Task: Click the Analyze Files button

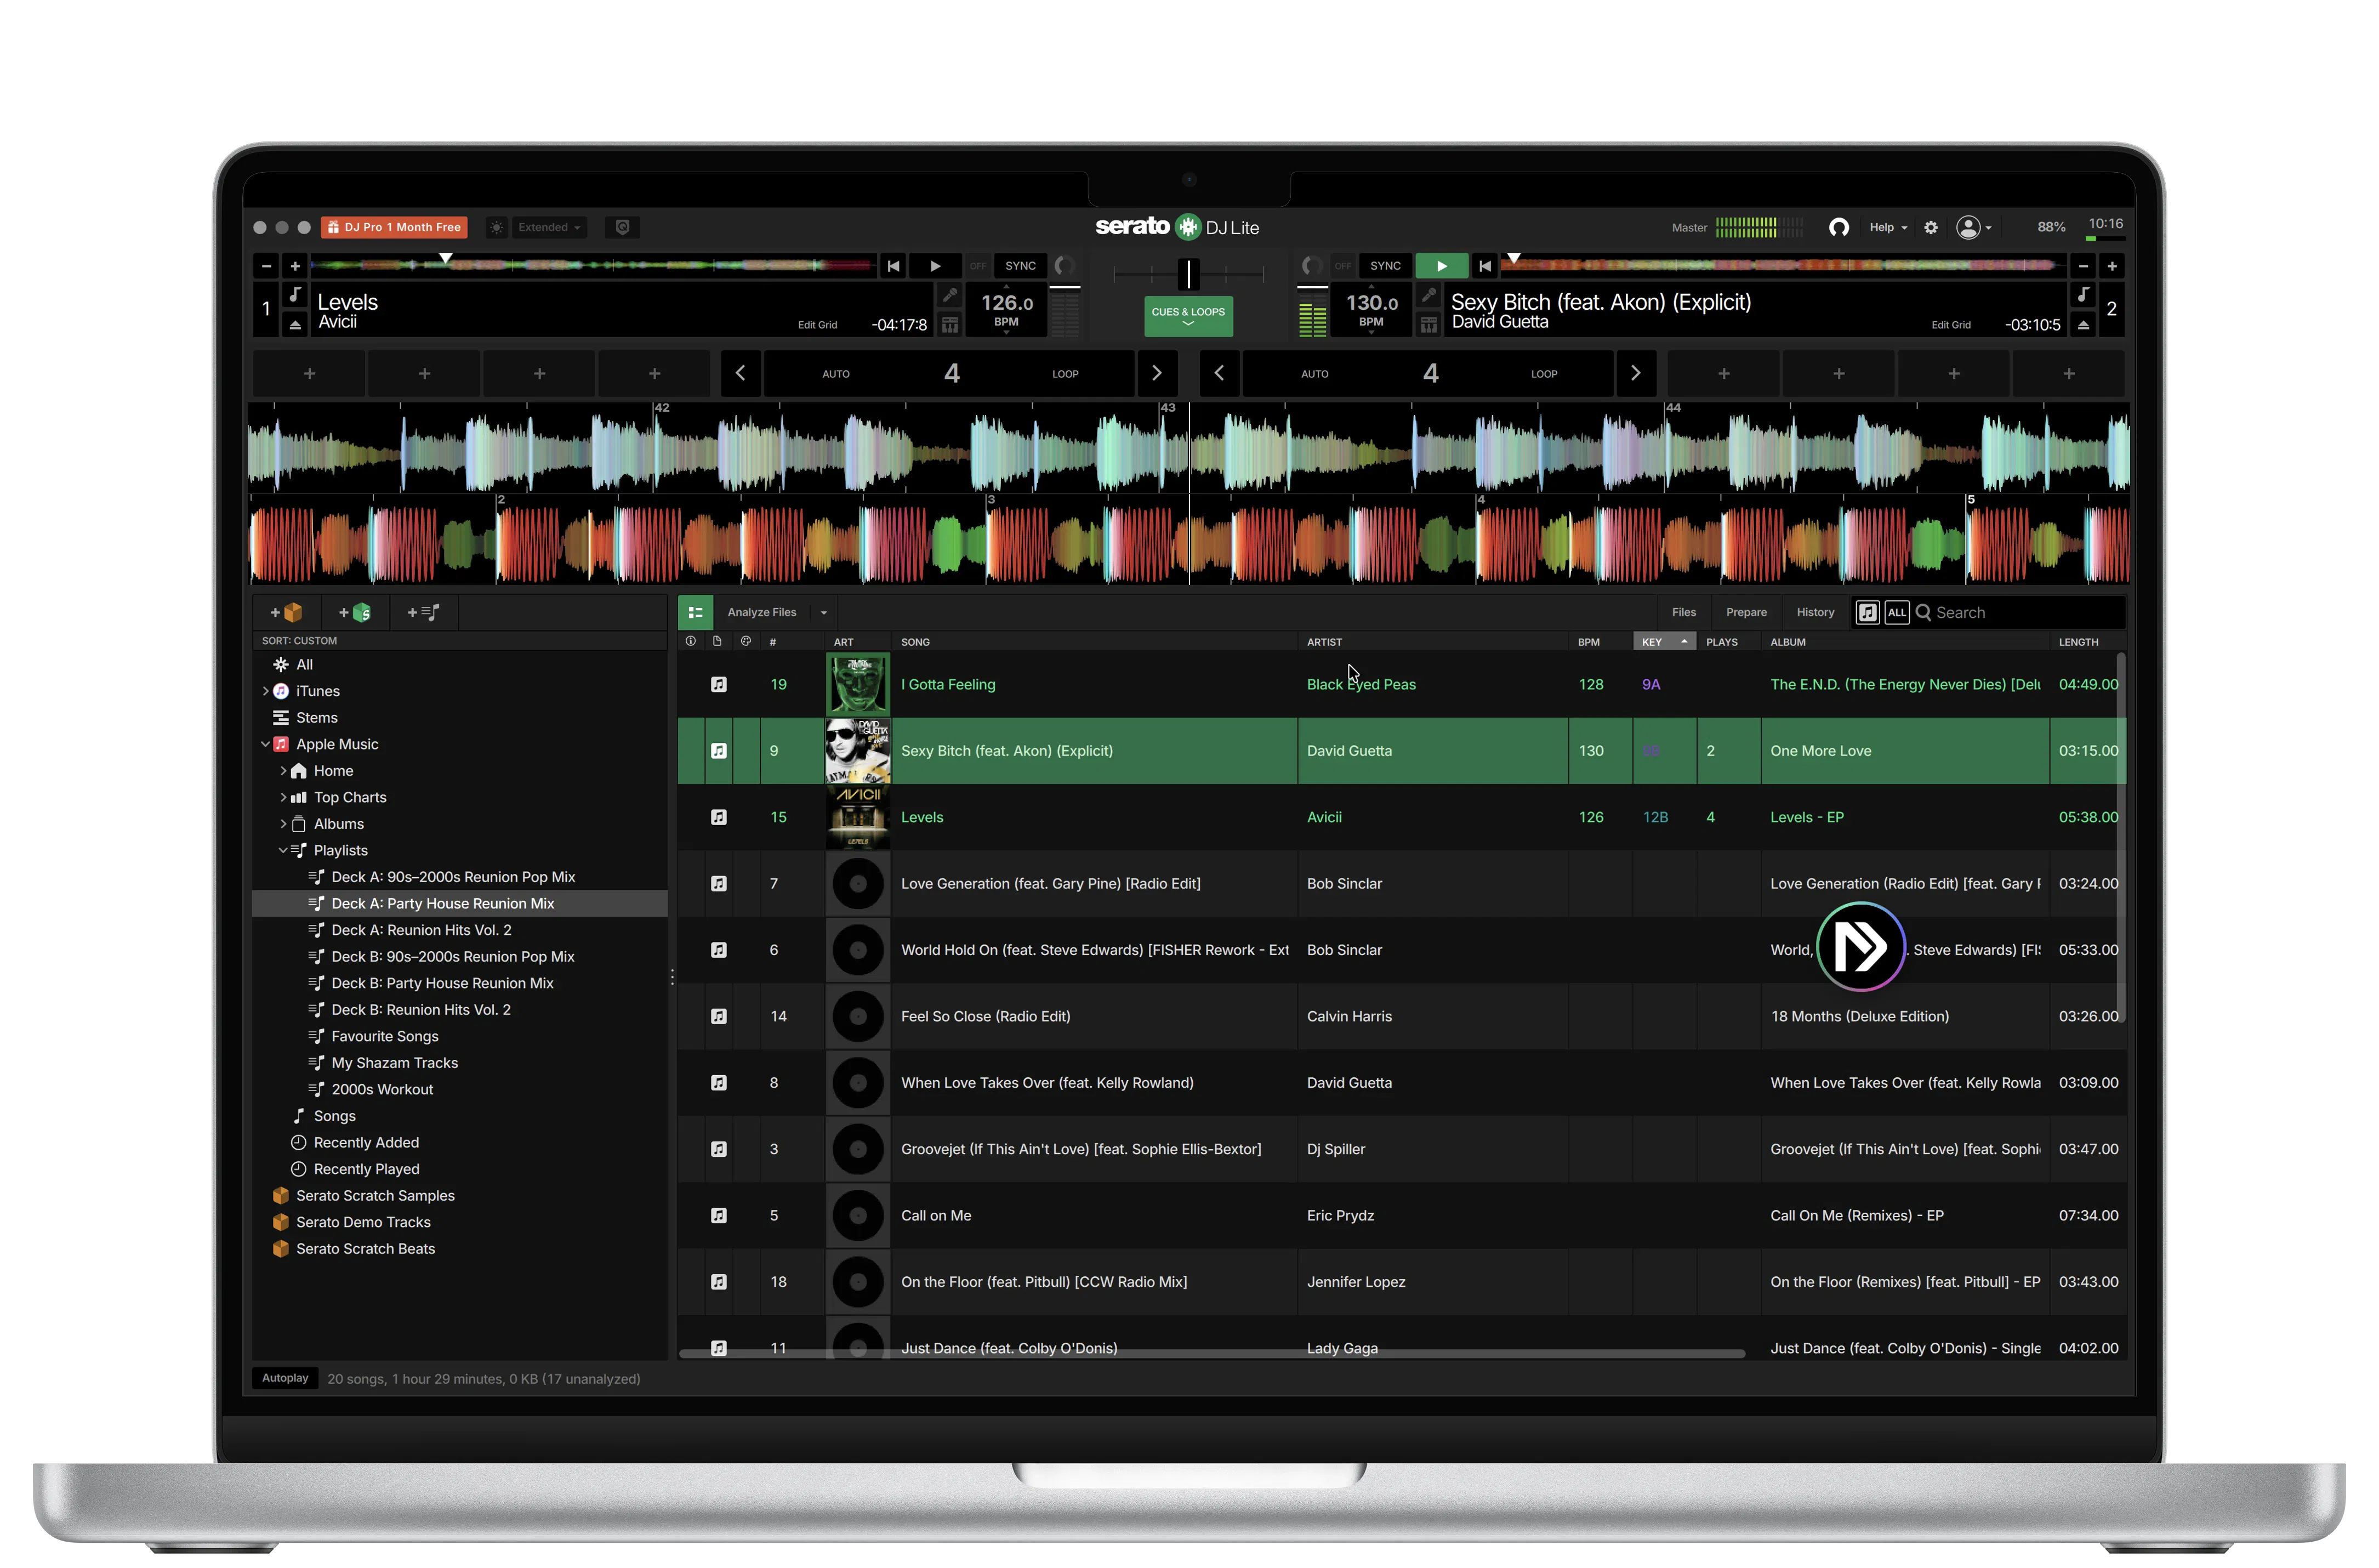Action: (x=762, y=612)
